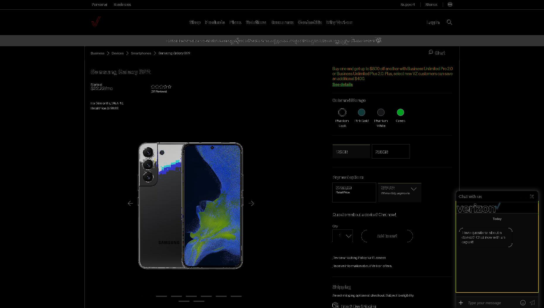The image size is (544, 308).
Task: Close the Chat with us panel
Action: 532,197
